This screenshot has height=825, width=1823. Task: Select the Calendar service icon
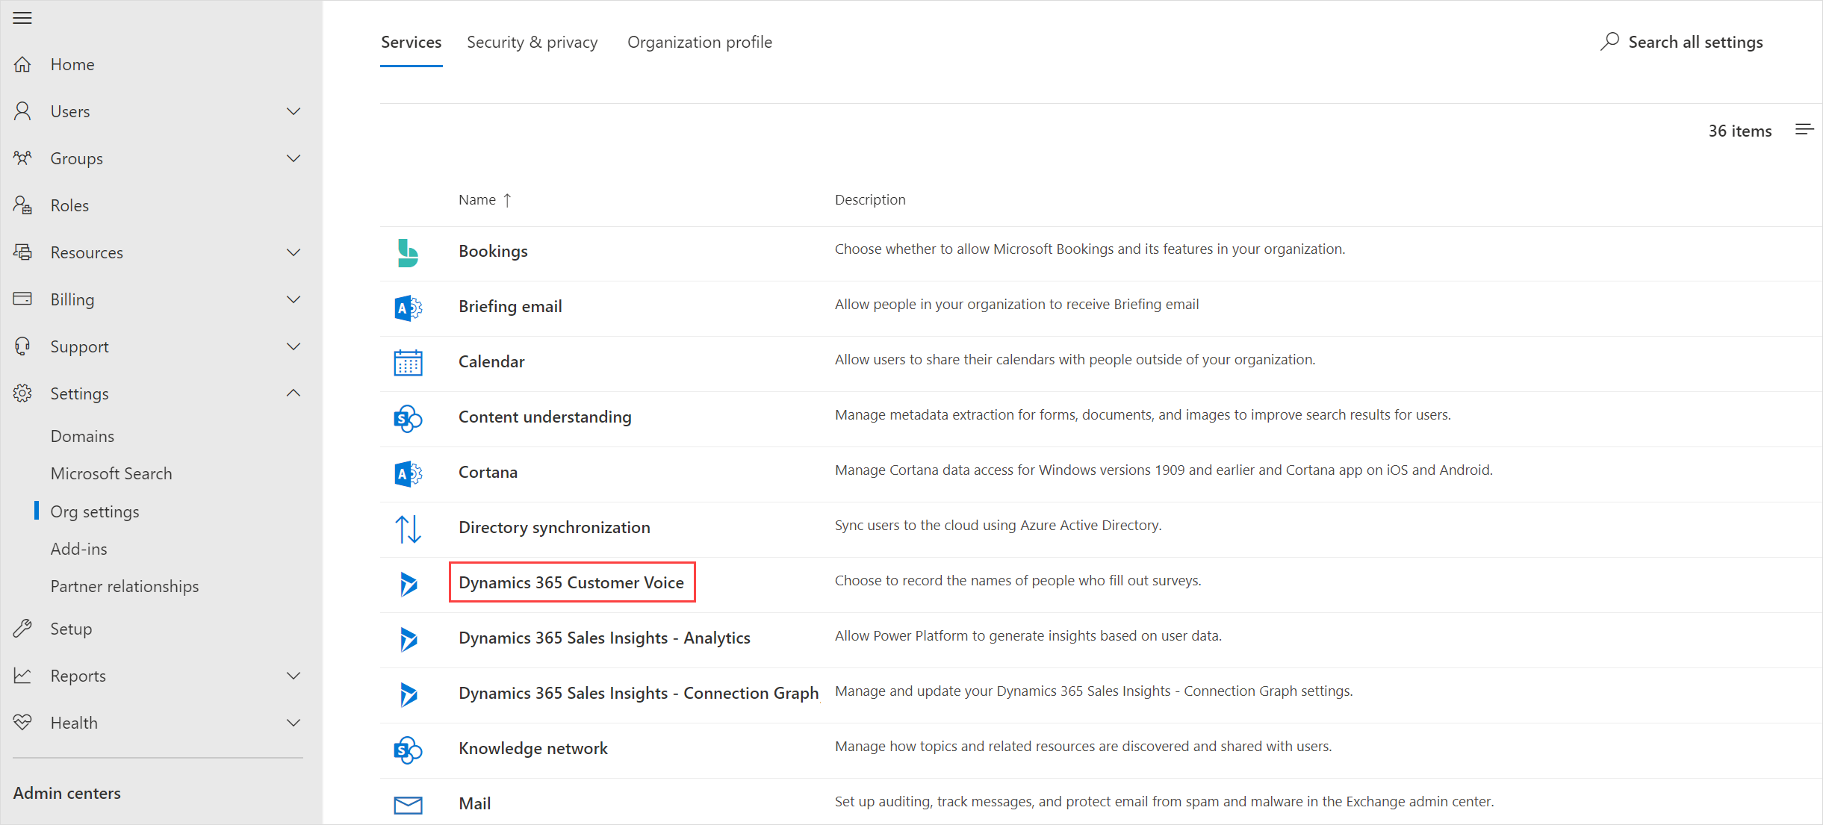point(408,363)
